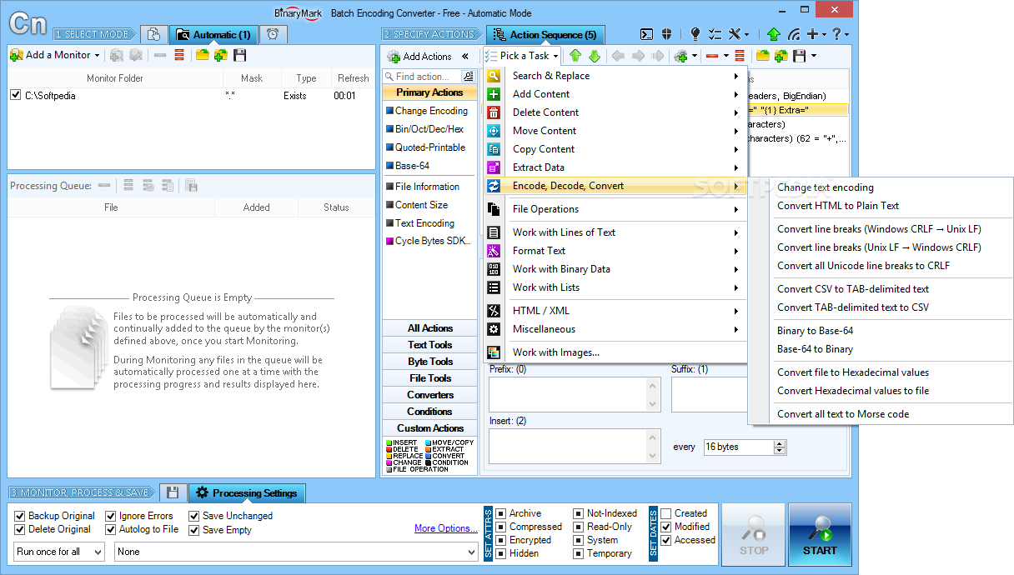
Task: Click the All Actions category button
Action: [430, 328]
